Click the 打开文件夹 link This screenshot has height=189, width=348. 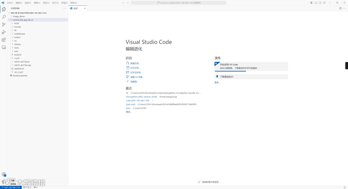click(x=136, y=72)
